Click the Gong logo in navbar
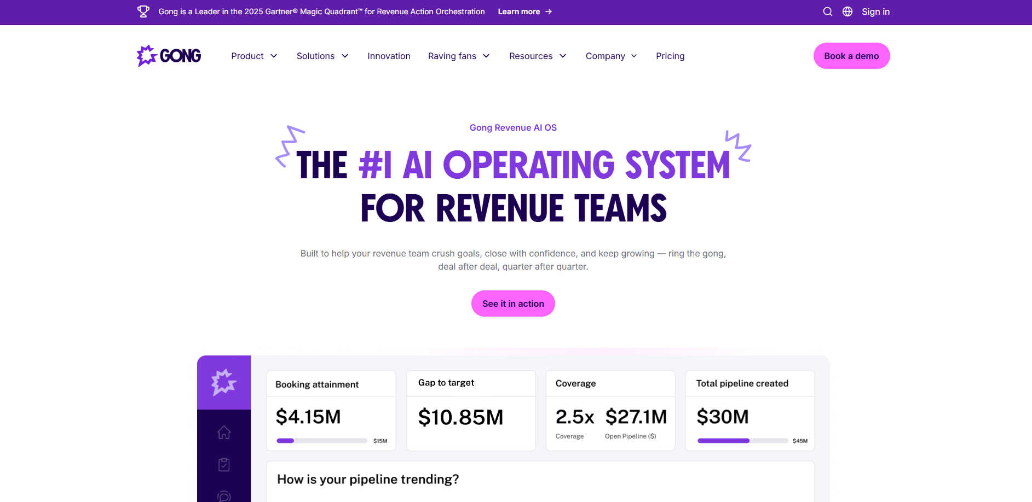 point(169,56)
